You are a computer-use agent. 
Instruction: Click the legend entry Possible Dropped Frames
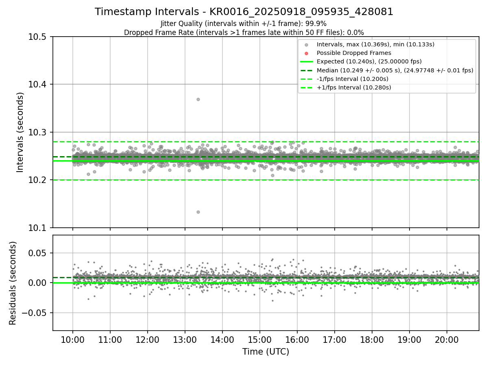coord(354,53)
